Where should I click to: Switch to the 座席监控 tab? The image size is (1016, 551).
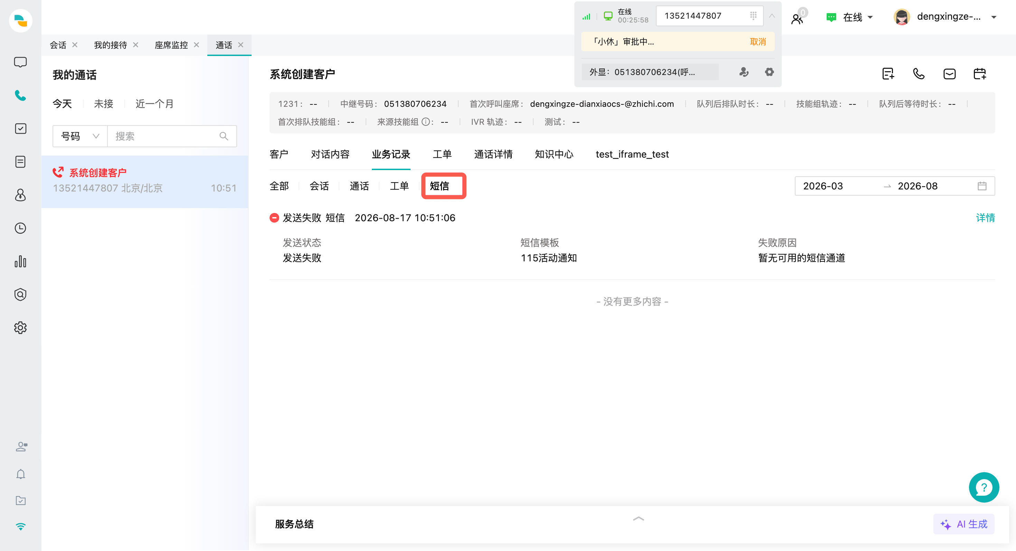click(x=171, y=45)
